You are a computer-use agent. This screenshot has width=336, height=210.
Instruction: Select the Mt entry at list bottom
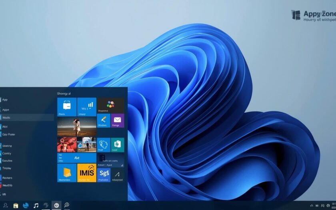(x=4, y=194)
